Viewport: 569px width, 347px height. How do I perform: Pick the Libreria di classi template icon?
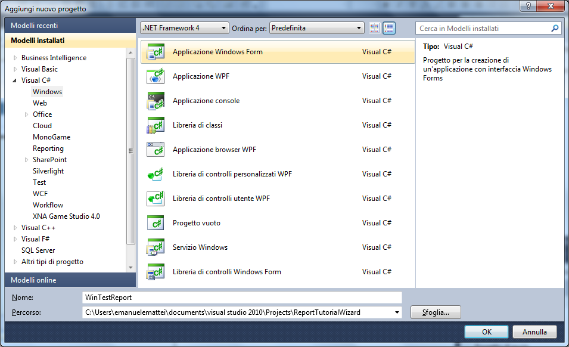click(x=156, y=125)
